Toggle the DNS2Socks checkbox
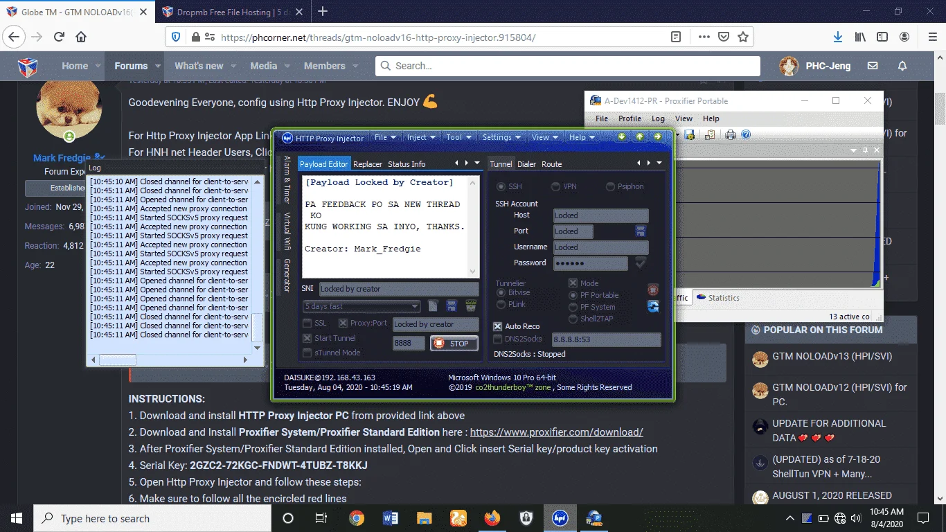Screen dimensions: 946x532 498,339
